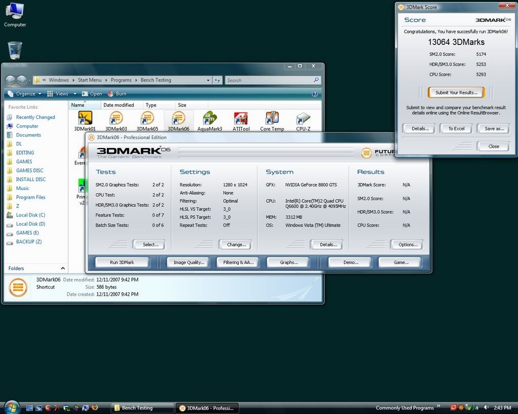This screenshot has height=414, width=518.
Task: Launch the Core Temp shortcut icon
Action: tap(272, 118)
